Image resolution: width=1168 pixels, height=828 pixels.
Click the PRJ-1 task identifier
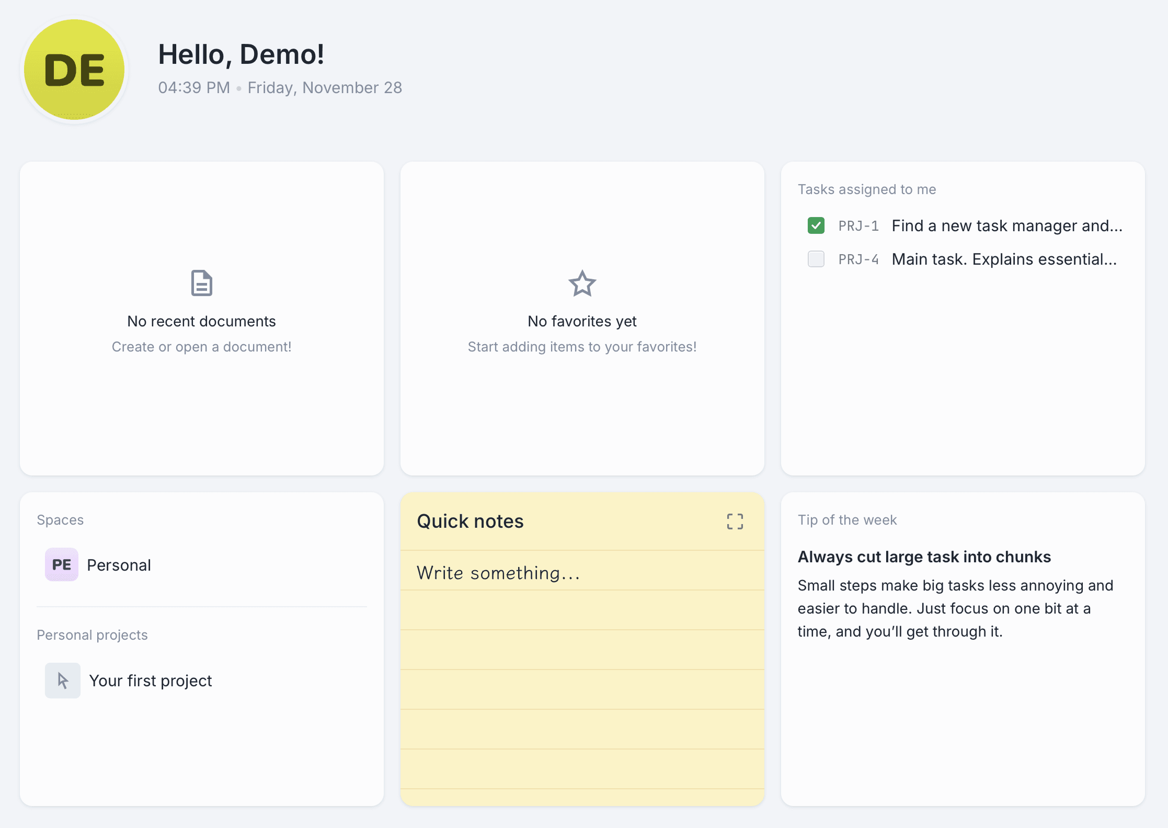(x=858, y=226)
